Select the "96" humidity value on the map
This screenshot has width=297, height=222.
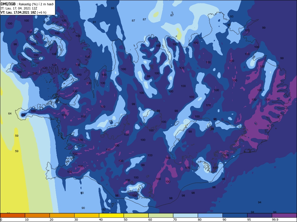tap(215, 119)
